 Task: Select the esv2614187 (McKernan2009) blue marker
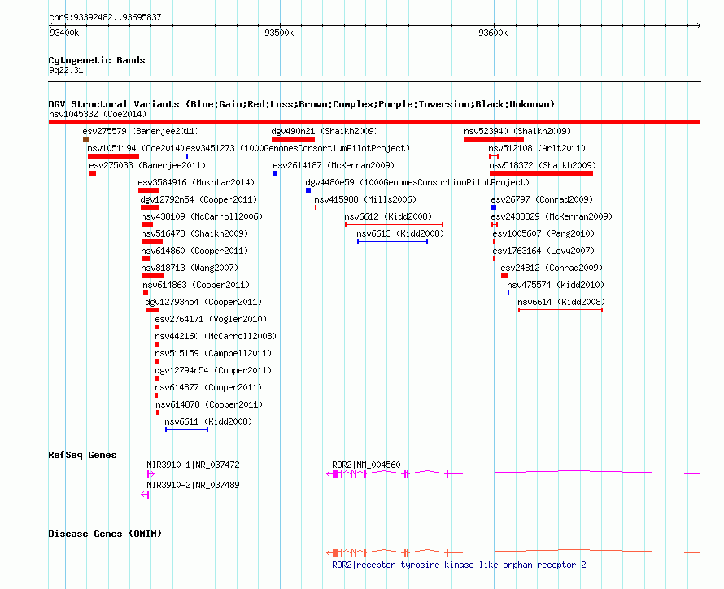point(275,173)
